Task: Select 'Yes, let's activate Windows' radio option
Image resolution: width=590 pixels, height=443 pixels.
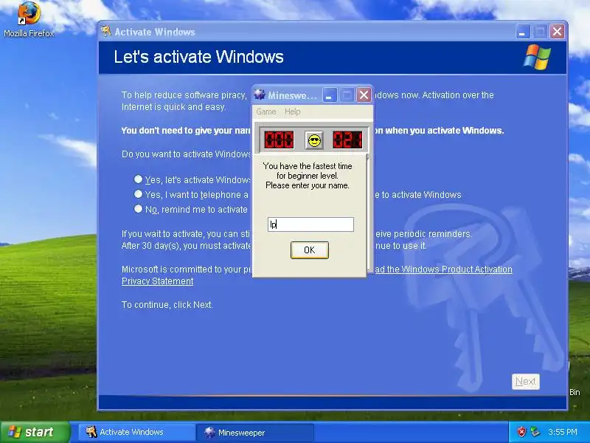Action: pyautogui.click(x=138, y=179)
